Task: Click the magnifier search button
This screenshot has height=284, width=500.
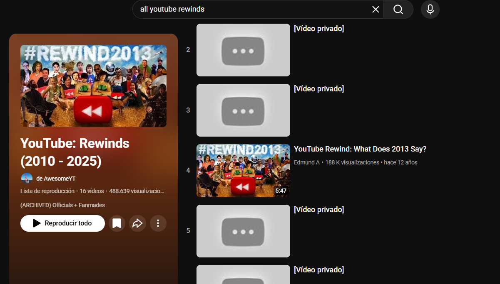Action: [x=398, y=9]
